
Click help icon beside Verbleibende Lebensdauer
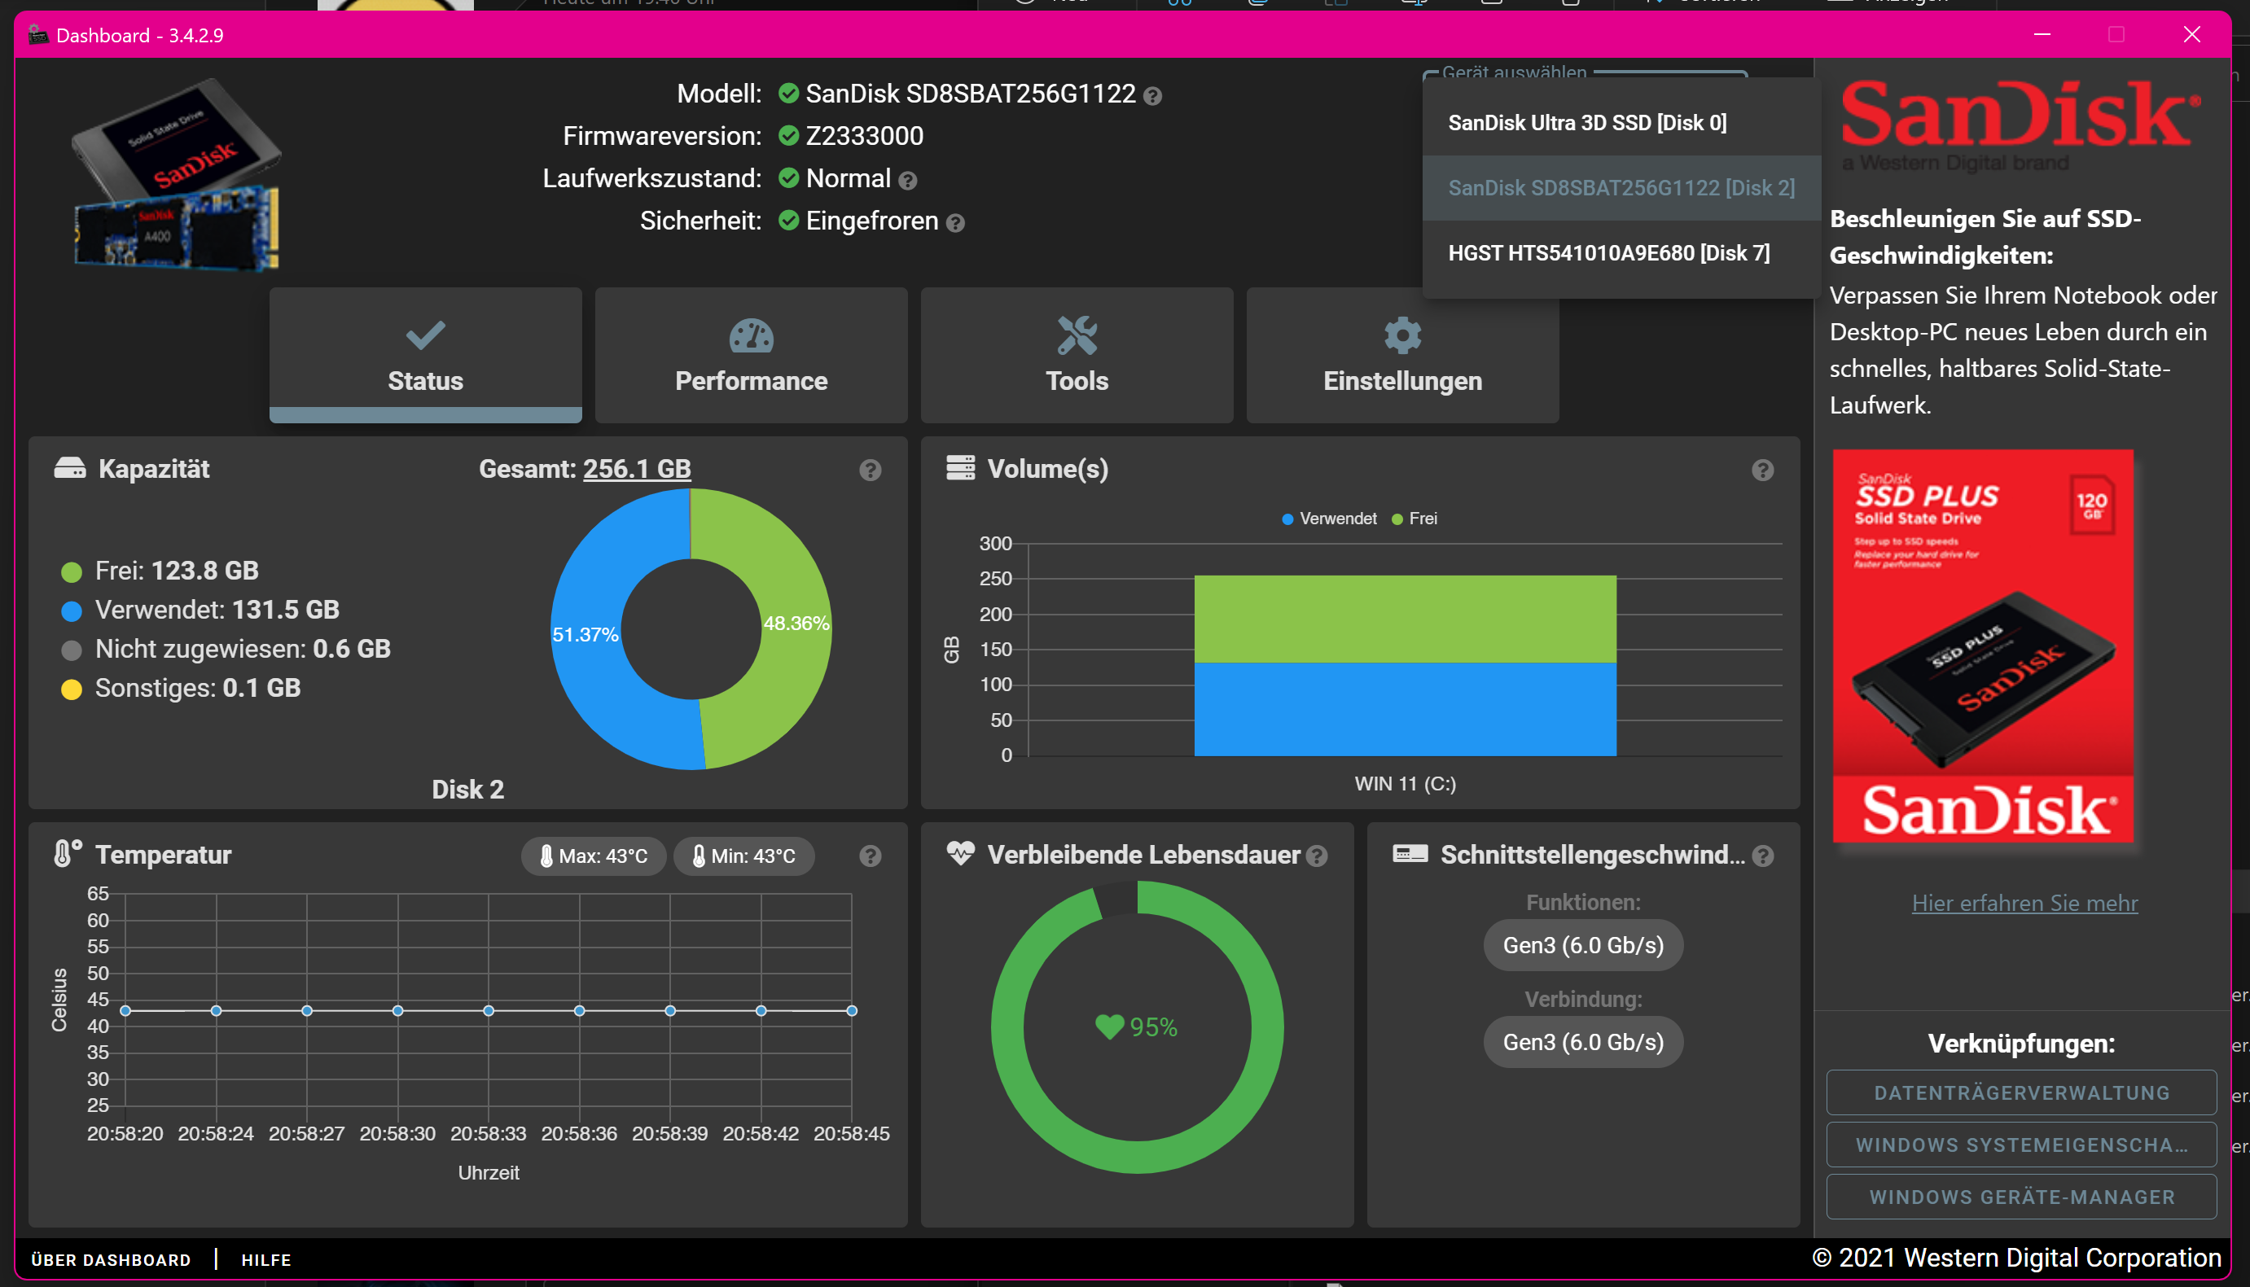point(1318,856)
